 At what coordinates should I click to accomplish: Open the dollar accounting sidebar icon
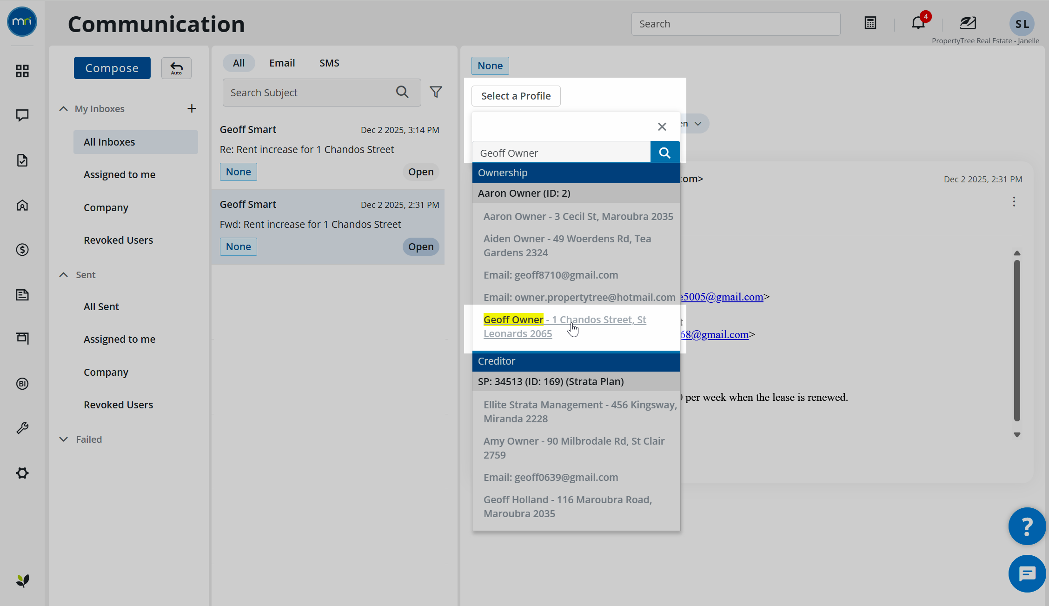coord(22,250)
